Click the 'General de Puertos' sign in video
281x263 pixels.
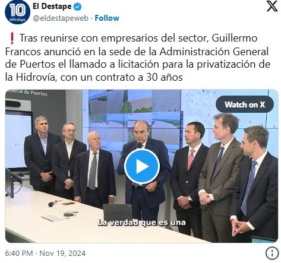tap(27, 93)
